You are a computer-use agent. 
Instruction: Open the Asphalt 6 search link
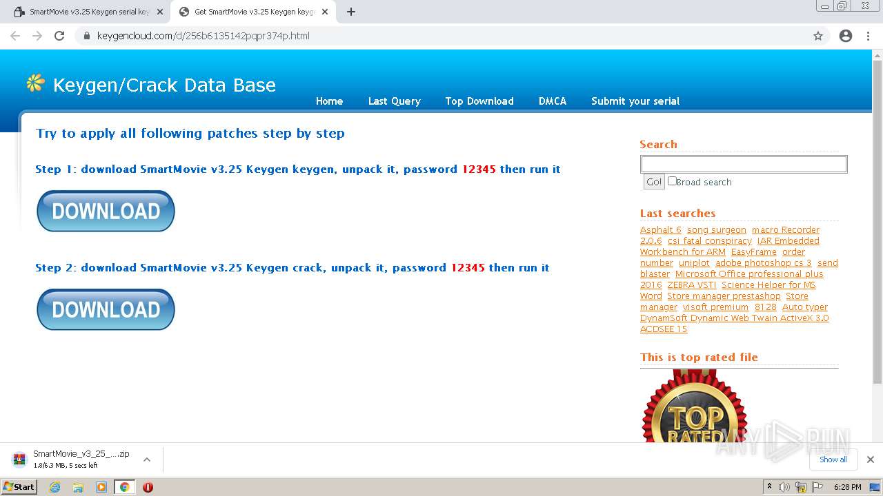(660, 230)
